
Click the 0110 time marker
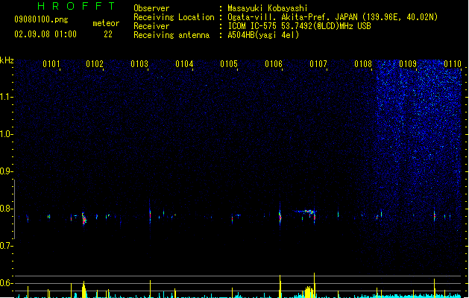[453, 64]
